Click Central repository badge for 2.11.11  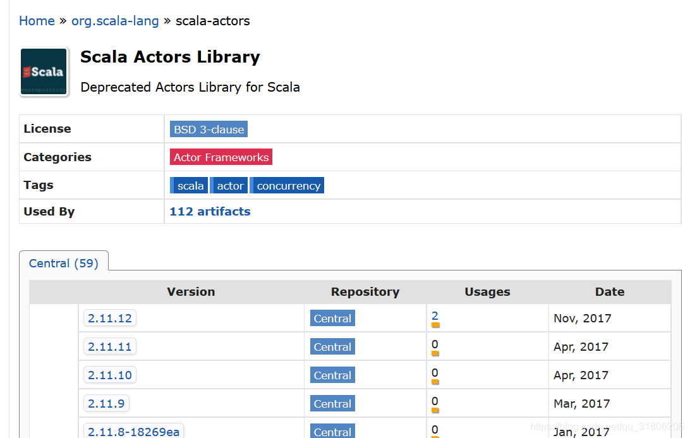[332, 347]
